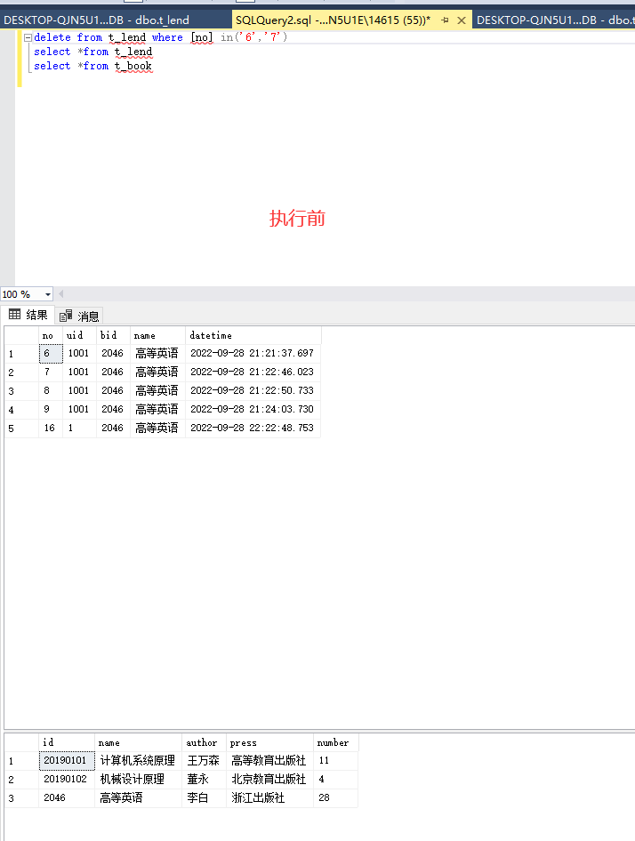Click the horizontal scroll left arrow in editor
This screenshot has width=635, height=841.
coord(61,294)
